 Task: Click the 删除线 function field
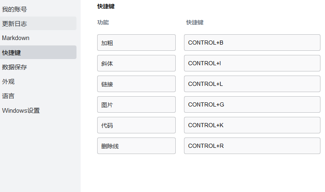pyautogui.click(x=136, y=146)
